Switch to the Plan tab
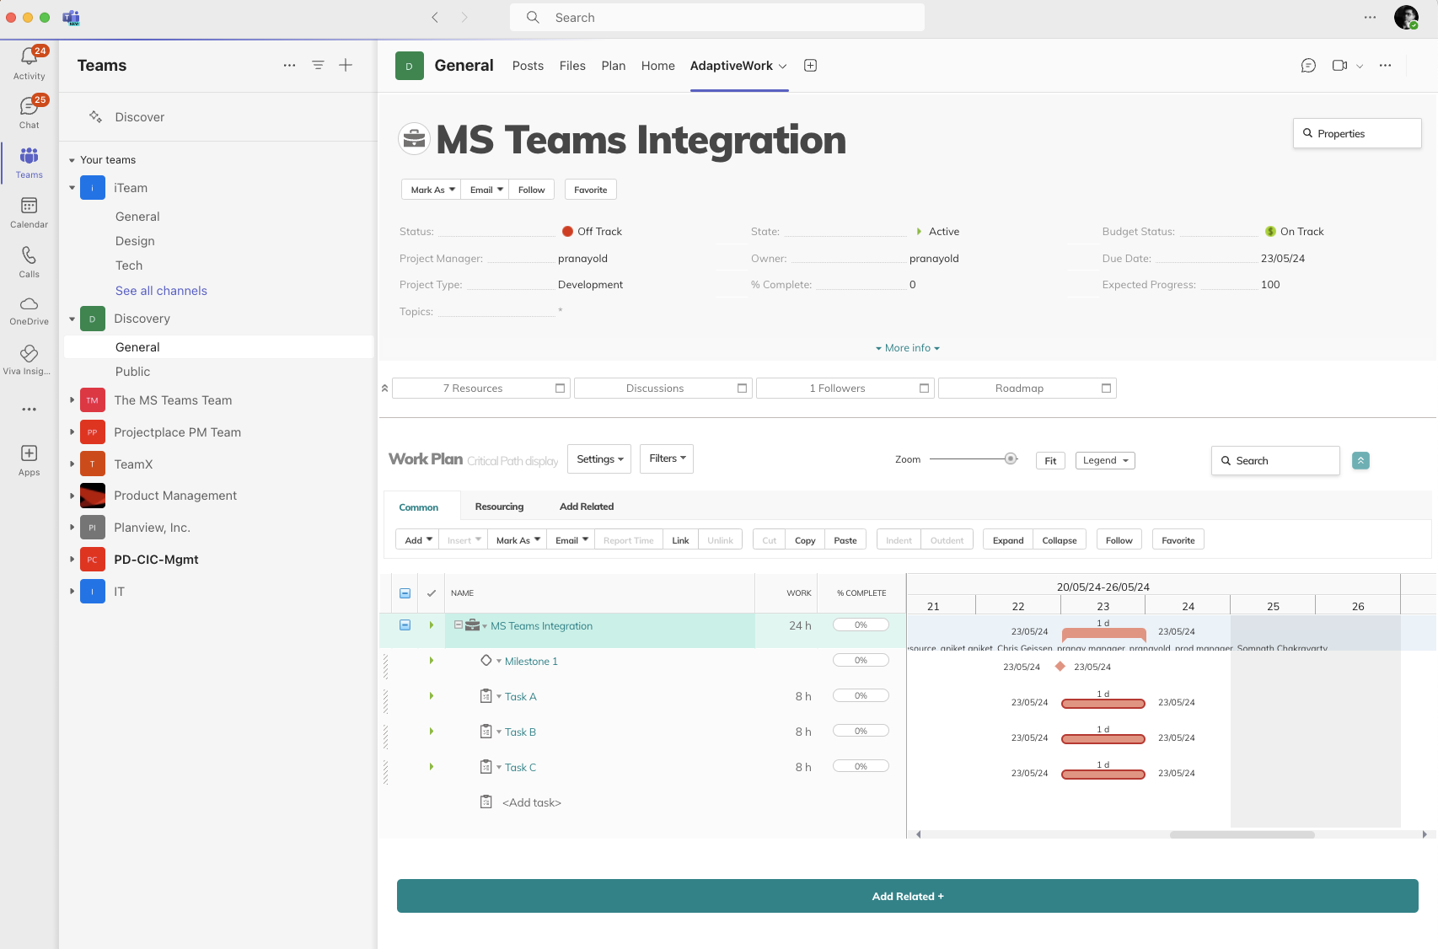 pos(614,66)
